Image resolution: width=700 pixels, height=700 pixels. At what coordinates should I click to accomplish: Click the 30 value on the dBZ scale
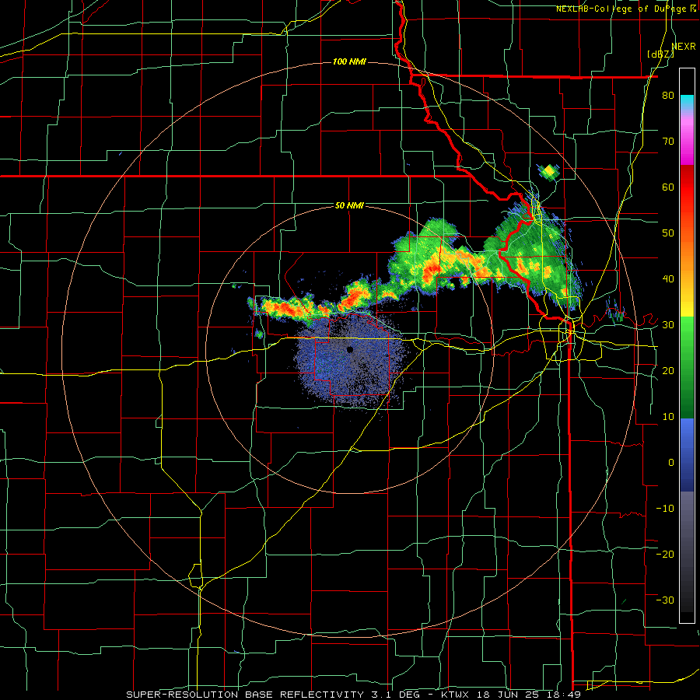click(x=668, y=325)
